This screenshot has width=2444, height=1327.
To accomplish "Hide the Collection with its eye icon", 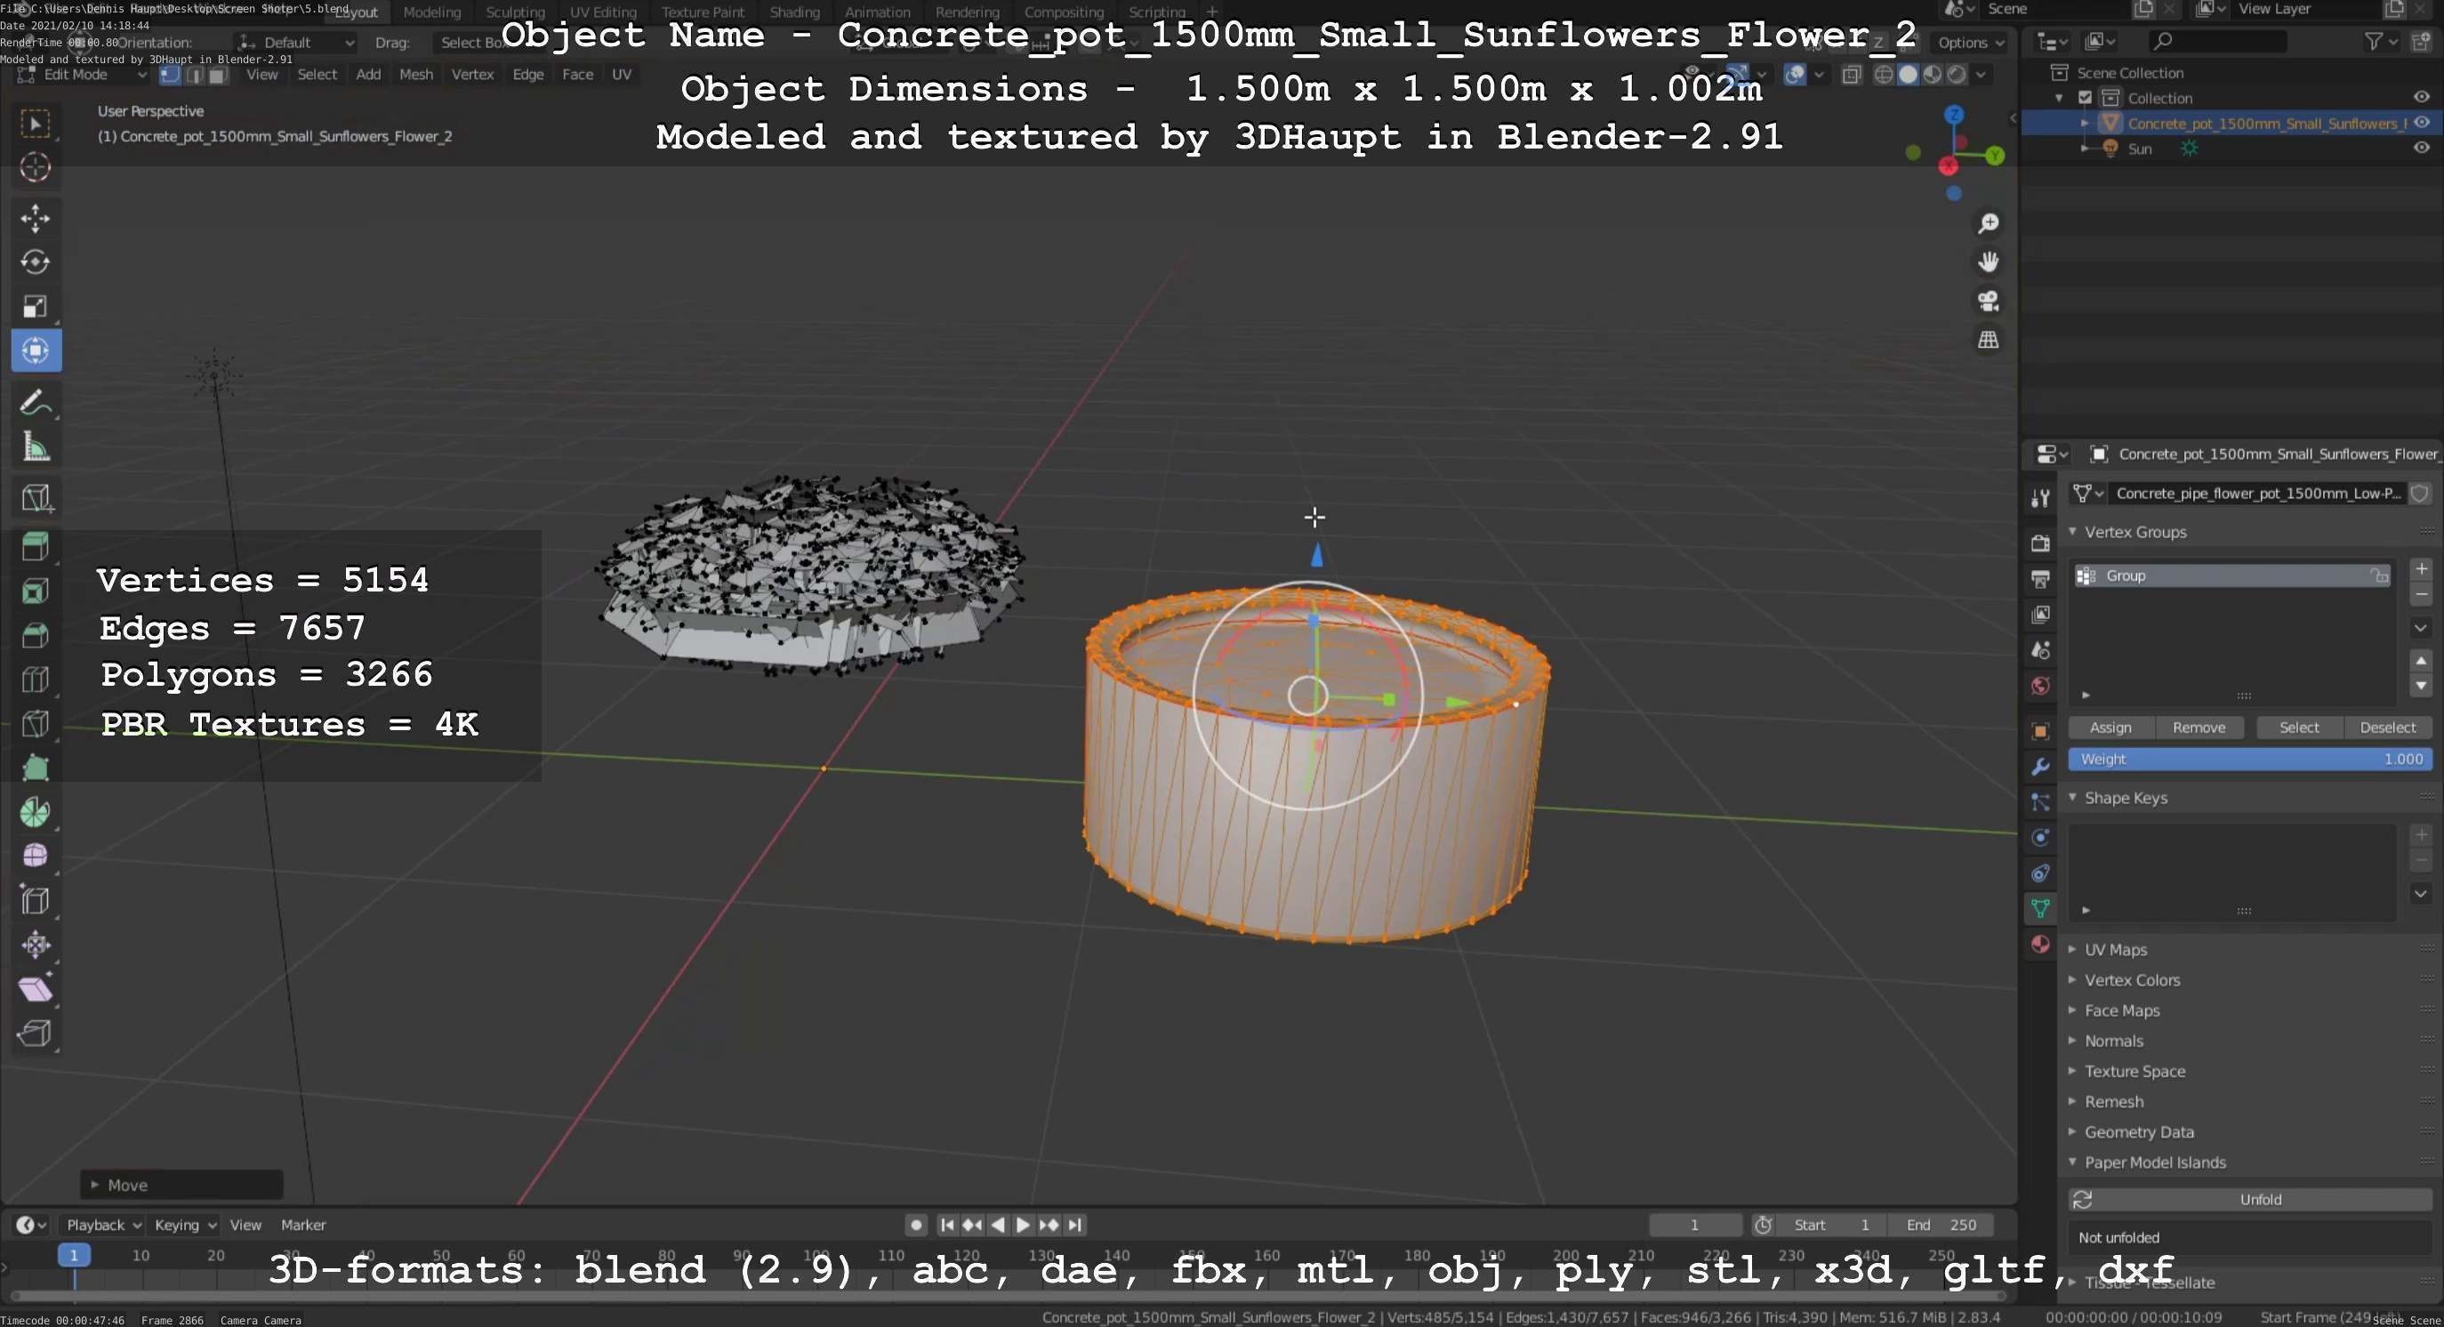I will pyautogui.click(x=2421, y=98).
